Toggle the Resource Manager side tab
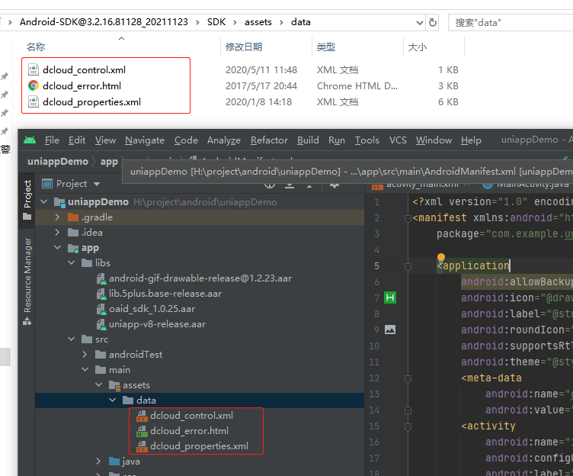573x476 pixels. (x=27, y=281)
